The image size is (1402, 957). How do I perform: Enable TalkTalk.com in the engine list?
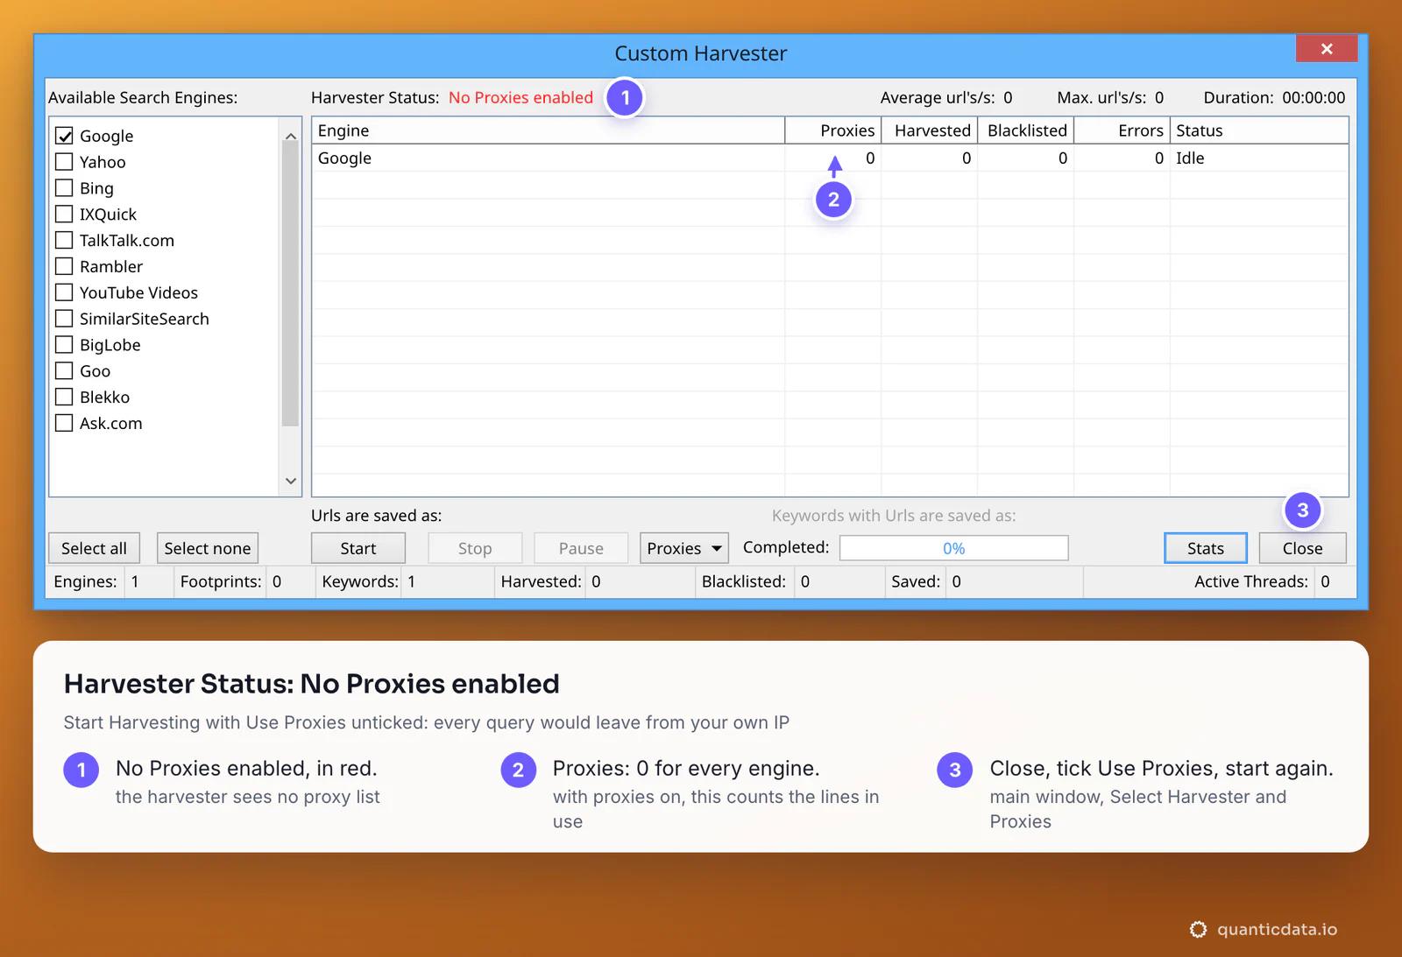tap(64, 240)
